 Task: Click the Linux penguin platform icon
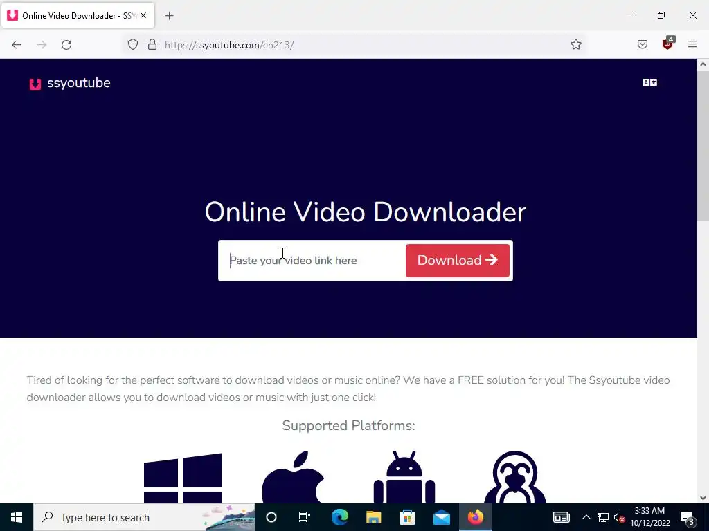515,477
